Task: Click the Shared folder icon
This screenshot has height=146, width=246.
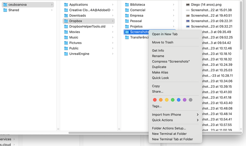Action: [5, 10]
